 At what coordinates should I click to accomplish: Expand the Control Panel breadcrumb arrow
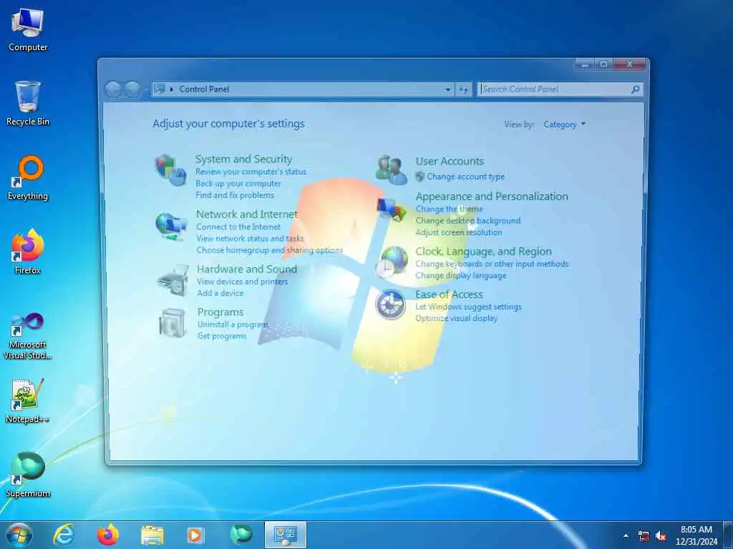(x=172, y=89)
